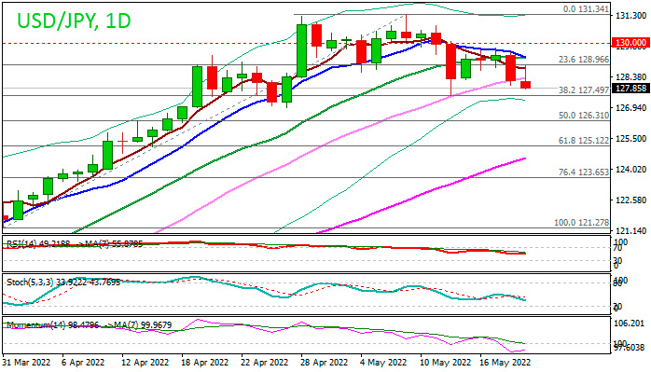Click the 106.201 momentum scale value
This screenshot has width=651, height=372.
pyautogui.click(x=630, y=324)
